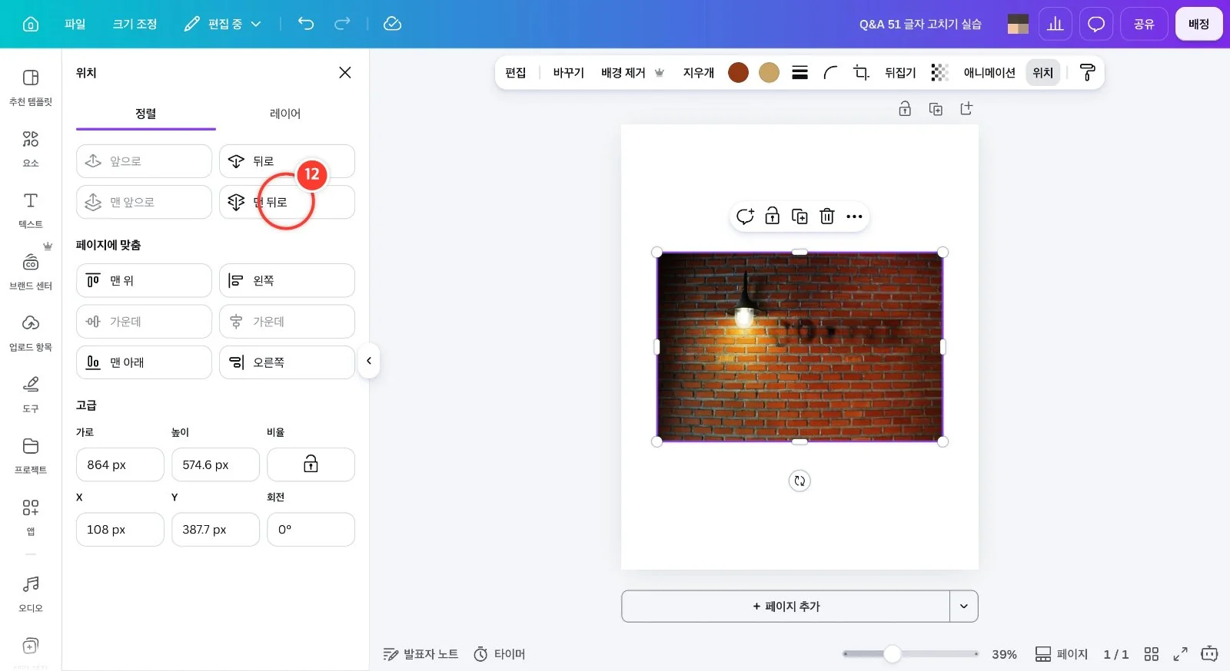Open more options on floating toolbar
Viewport: 1230px width, 671px height.
coord(854,217)
